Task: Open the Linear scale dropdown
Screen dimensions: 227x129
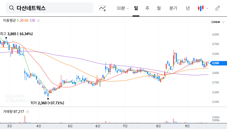Action: click(x=218, y=22)
